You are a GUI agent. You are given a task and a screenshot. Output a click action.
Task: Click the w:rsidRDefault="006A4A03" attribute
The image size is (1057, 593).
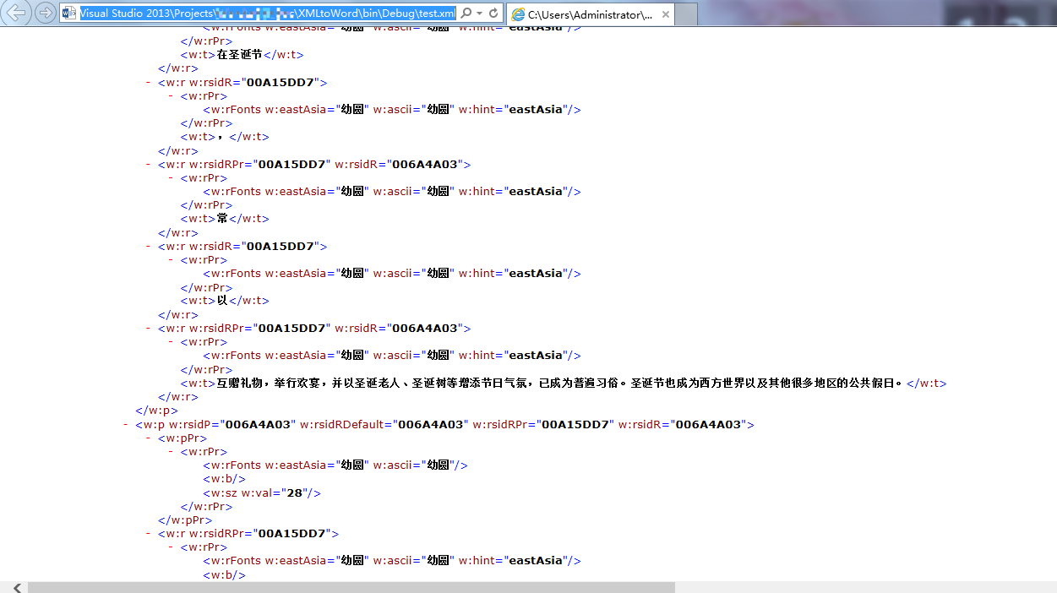click(x=383, y=424)
